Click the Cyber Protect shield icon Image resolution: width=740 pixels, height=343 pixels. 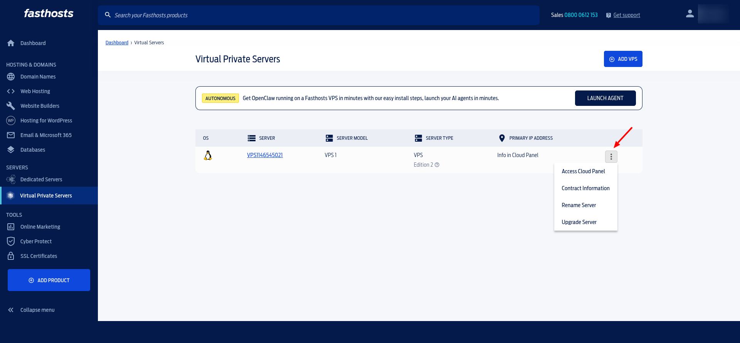11,241
